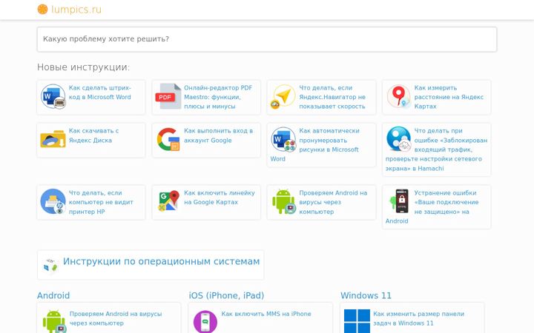Click the purple iPhone MMS icon
Screen dimensions: 534x333
(205, 321)
